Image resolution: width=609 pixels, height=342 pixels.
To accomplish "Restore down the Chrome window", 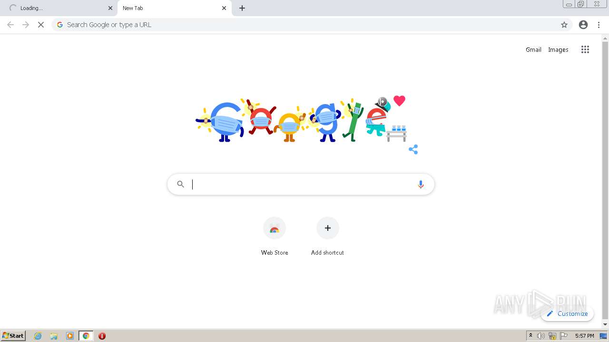I will pyautogui.click(x=581, y=4).
